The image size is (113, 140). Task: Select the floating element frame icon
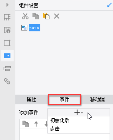pos(7,43)
